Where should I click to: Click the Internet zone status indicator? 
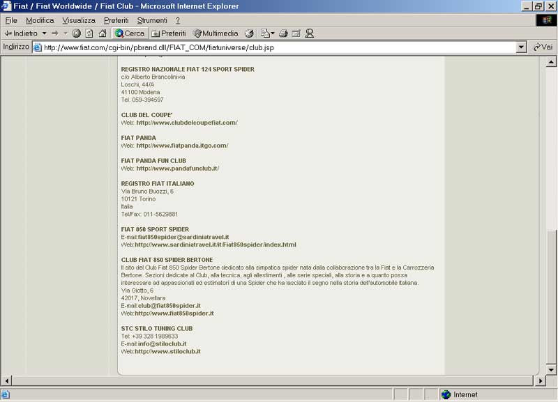click(x=459, y=394)
